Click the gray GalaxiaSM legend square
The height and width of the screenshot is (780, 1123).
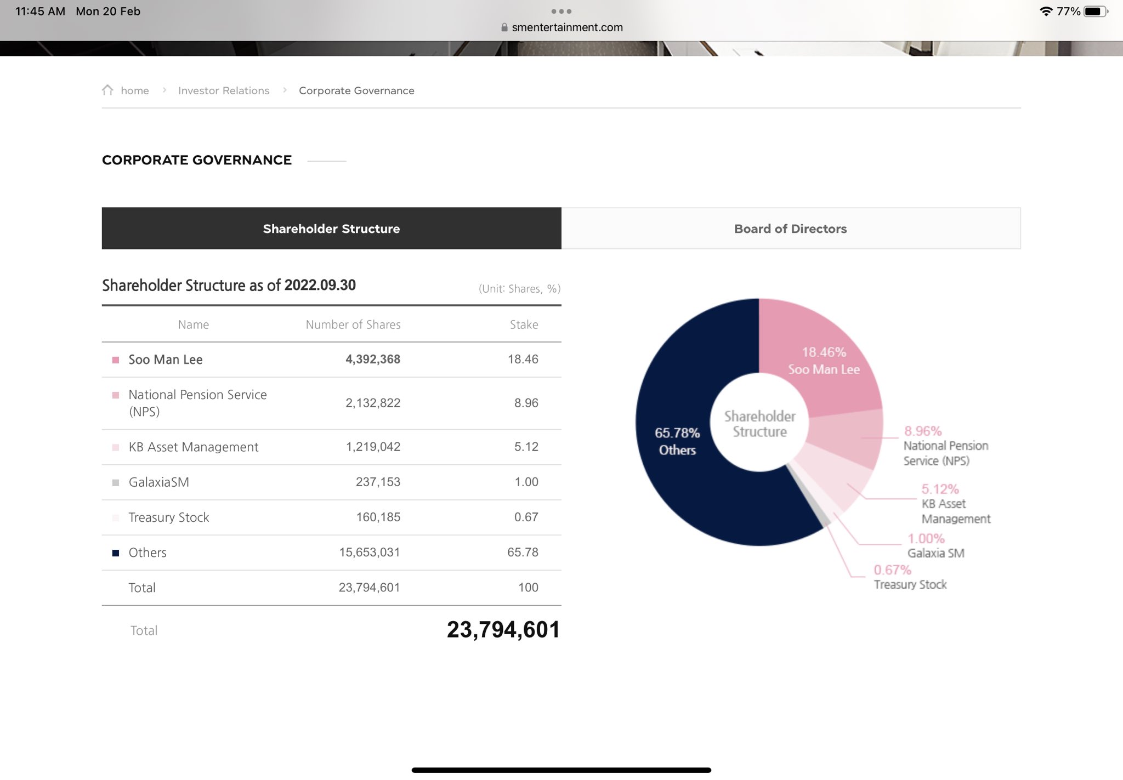click(x=116, y=483)
